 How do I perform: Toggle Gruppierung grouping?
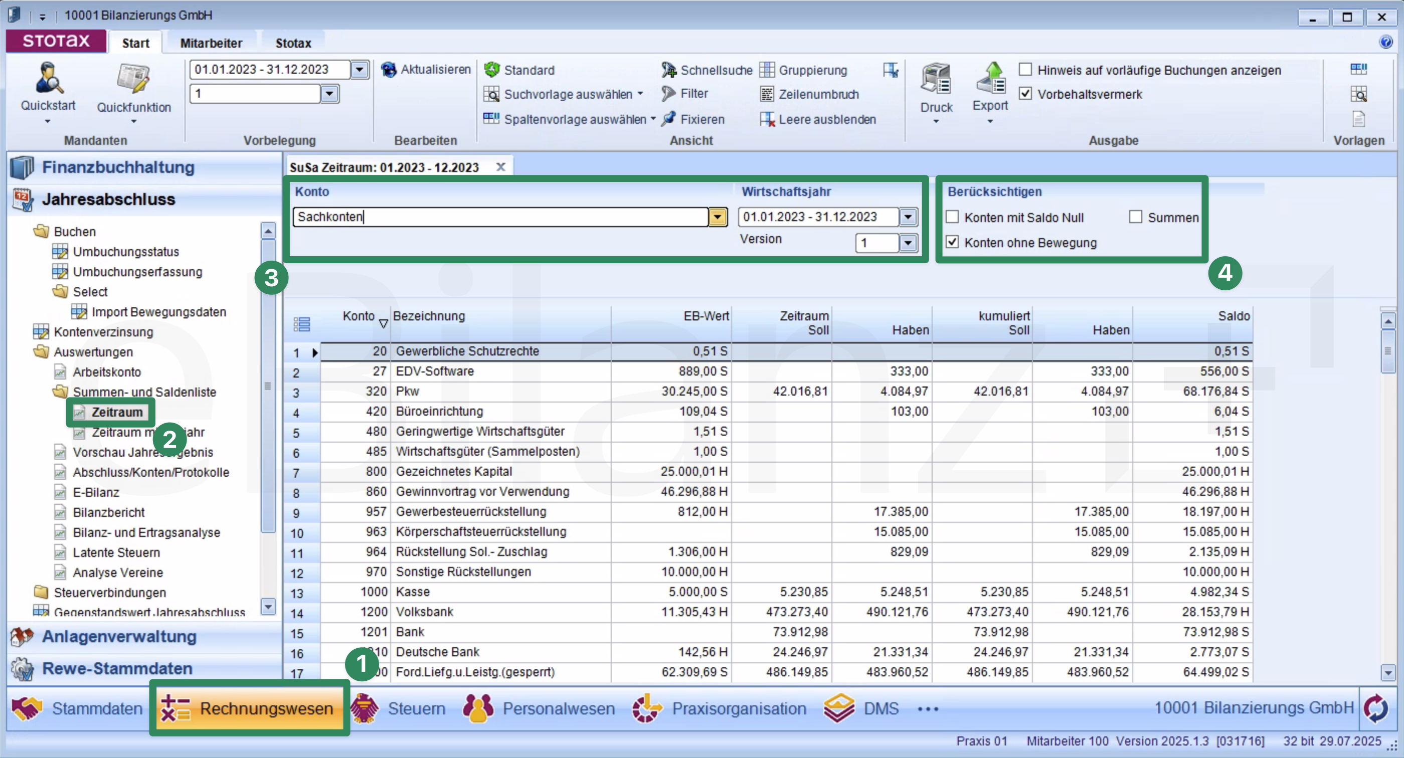[x=803, y=70]
